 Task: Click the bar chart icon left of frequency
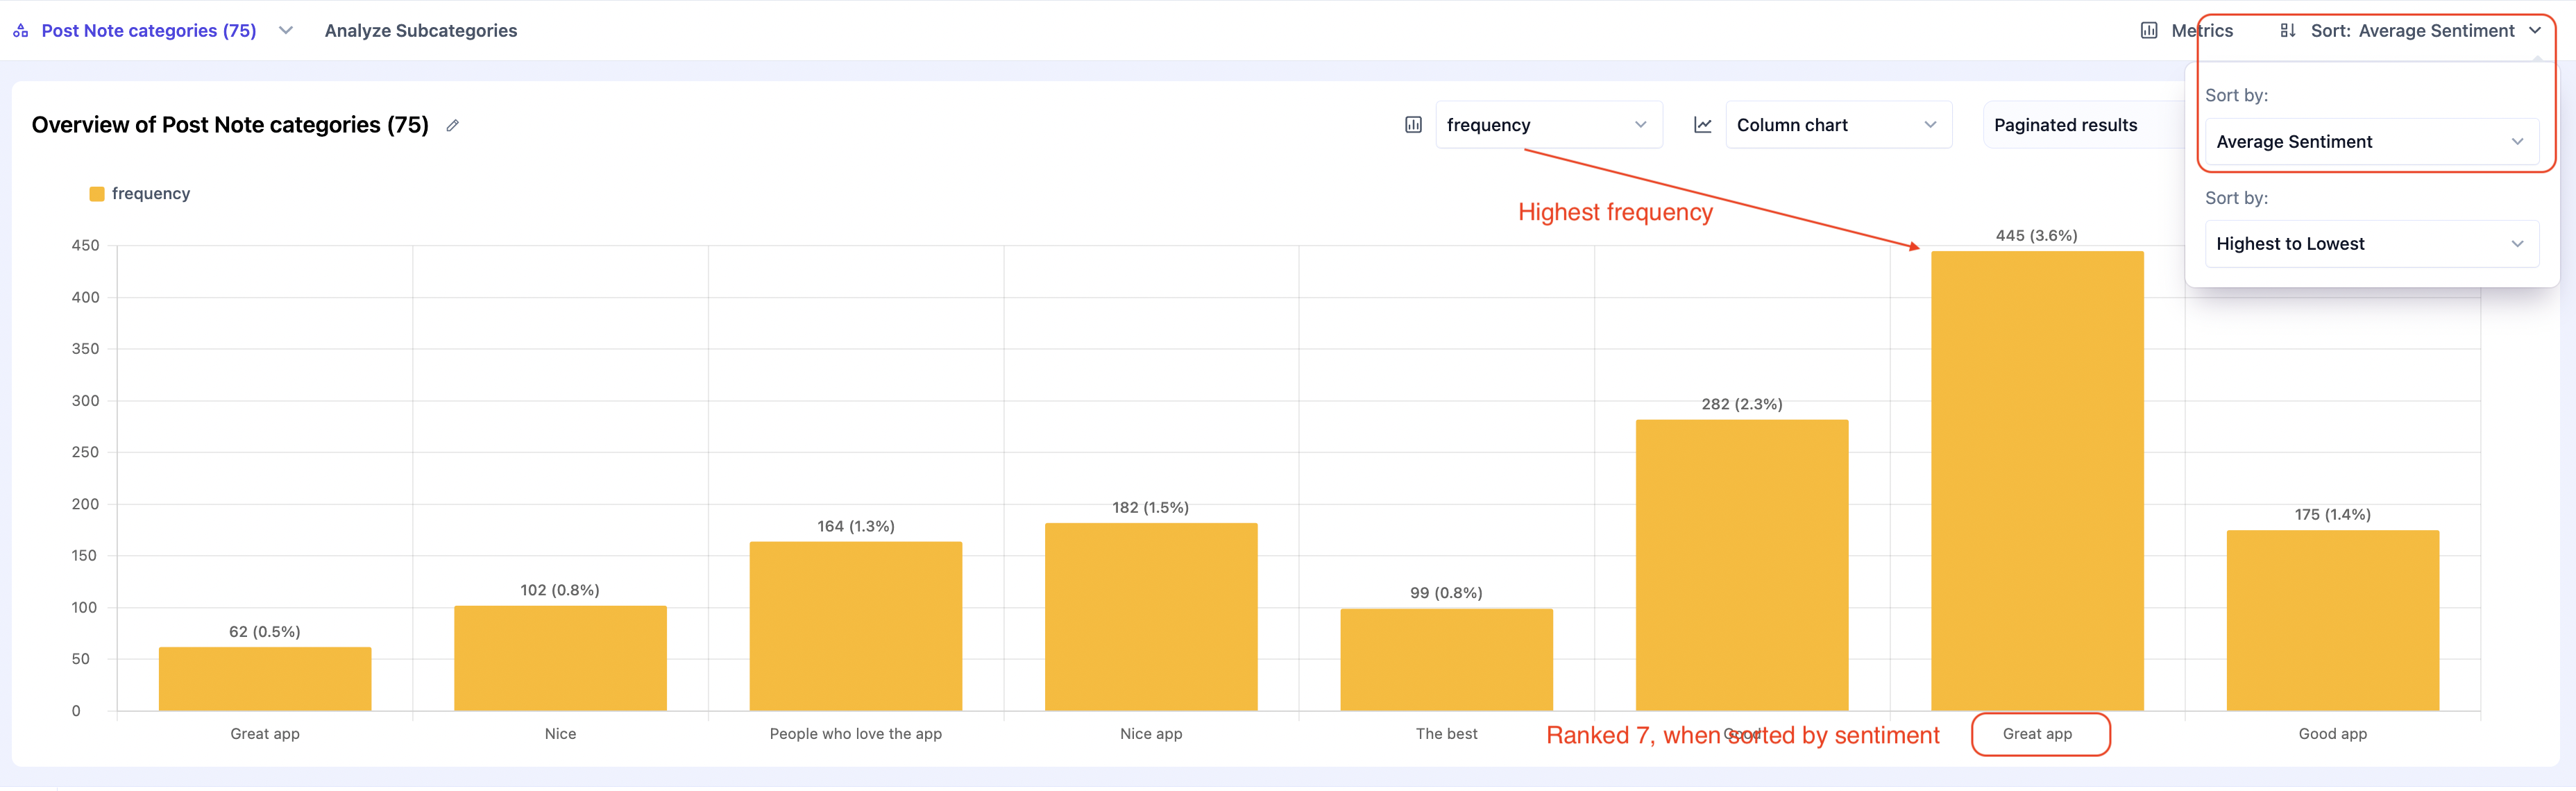point(1413,125)
